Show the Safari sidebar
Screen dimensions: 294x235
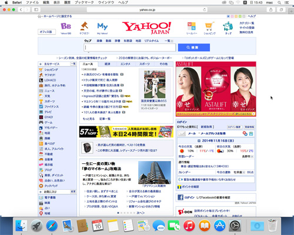[x=36, y=9]
